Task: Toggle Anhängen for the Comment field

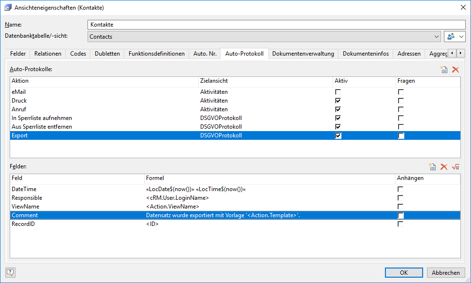Action: (400, 215)
